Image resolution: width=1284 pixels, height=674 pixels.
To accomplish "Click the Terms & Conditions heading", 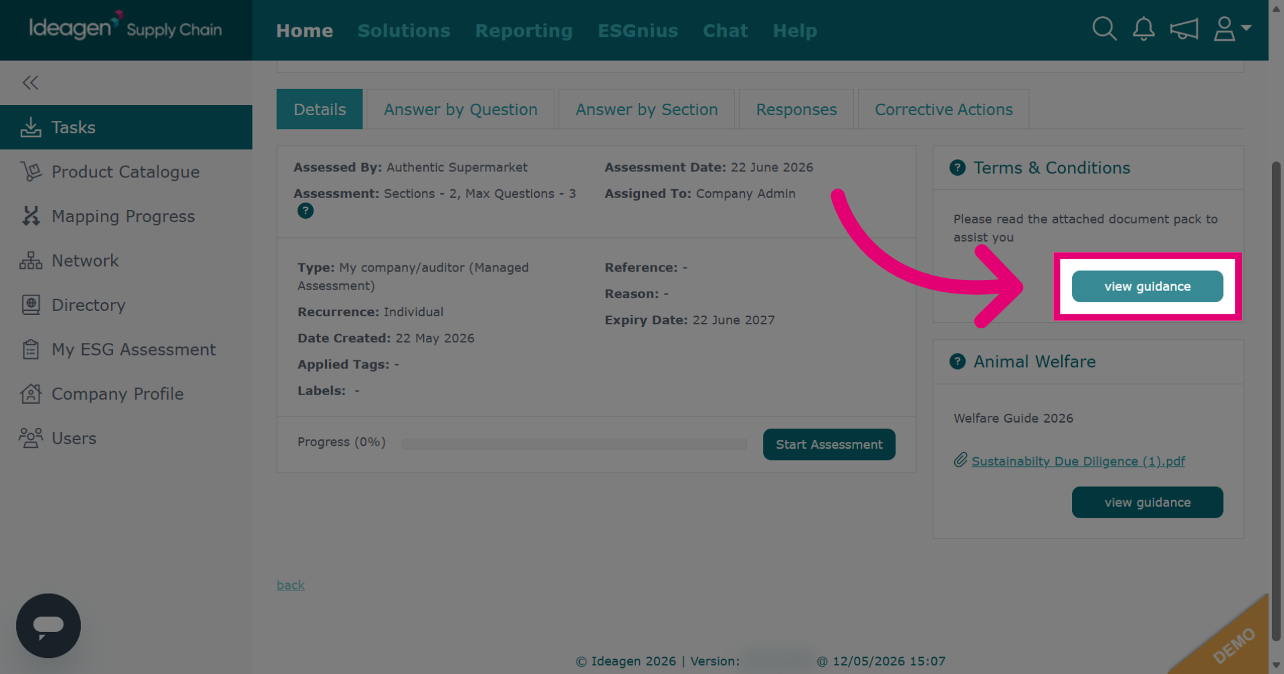I will click(1051, 168).
